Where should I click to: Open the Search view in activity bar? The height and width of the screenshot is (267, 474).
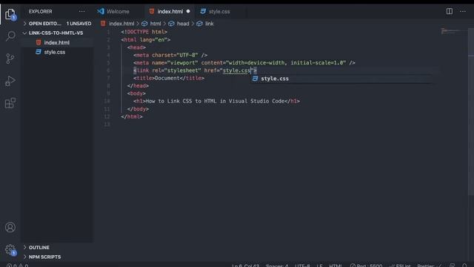10,36
